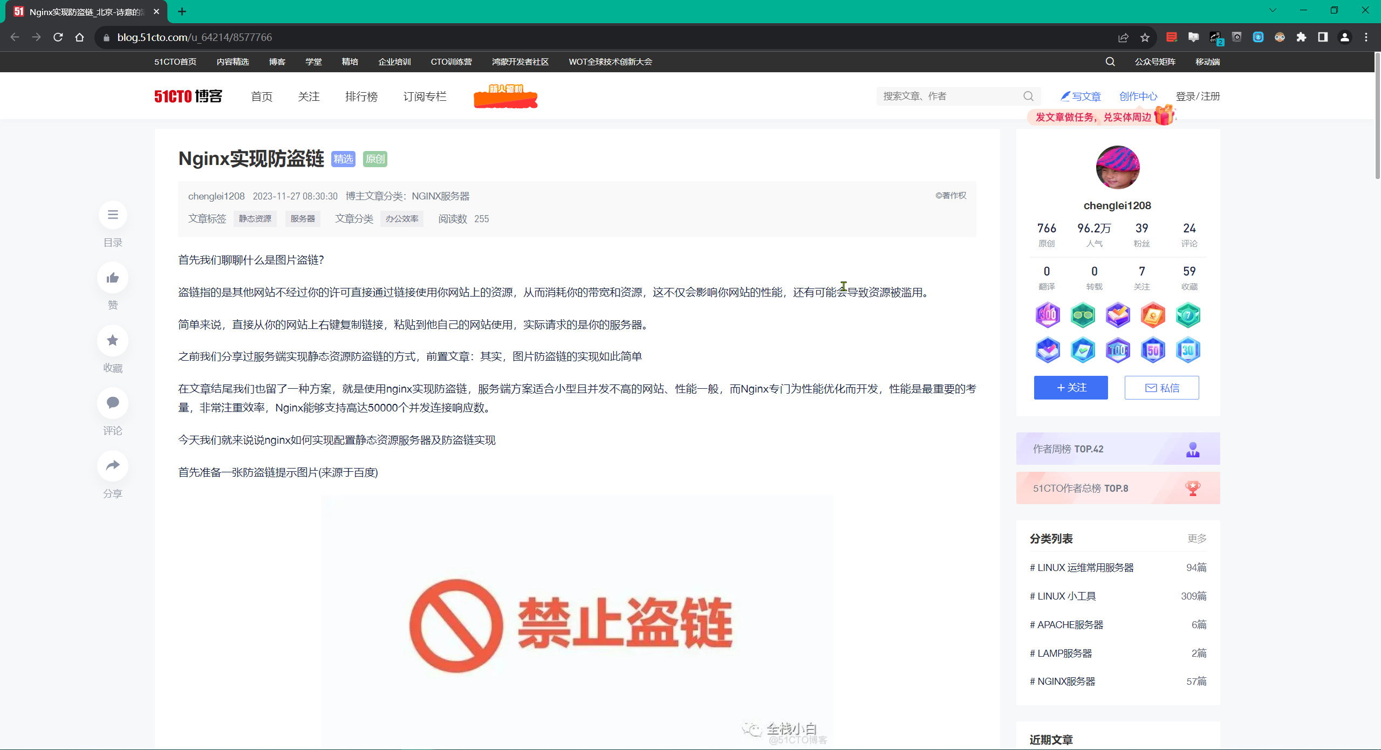
Task: Close the Nginx实现防盗链 browser tab
Action: tap(156, 11)
